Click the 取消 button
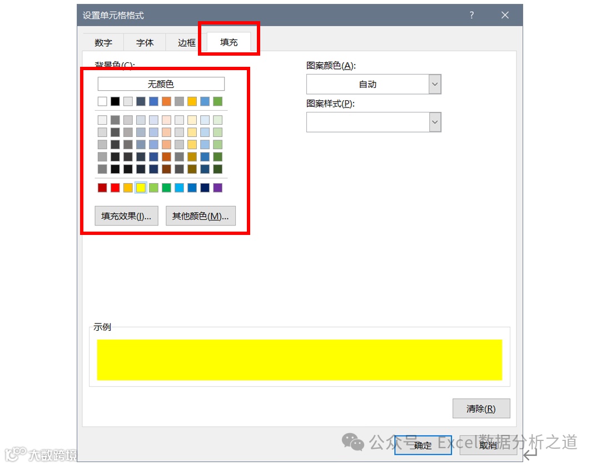Screen dimensions: 596x466 coord(488,445)
